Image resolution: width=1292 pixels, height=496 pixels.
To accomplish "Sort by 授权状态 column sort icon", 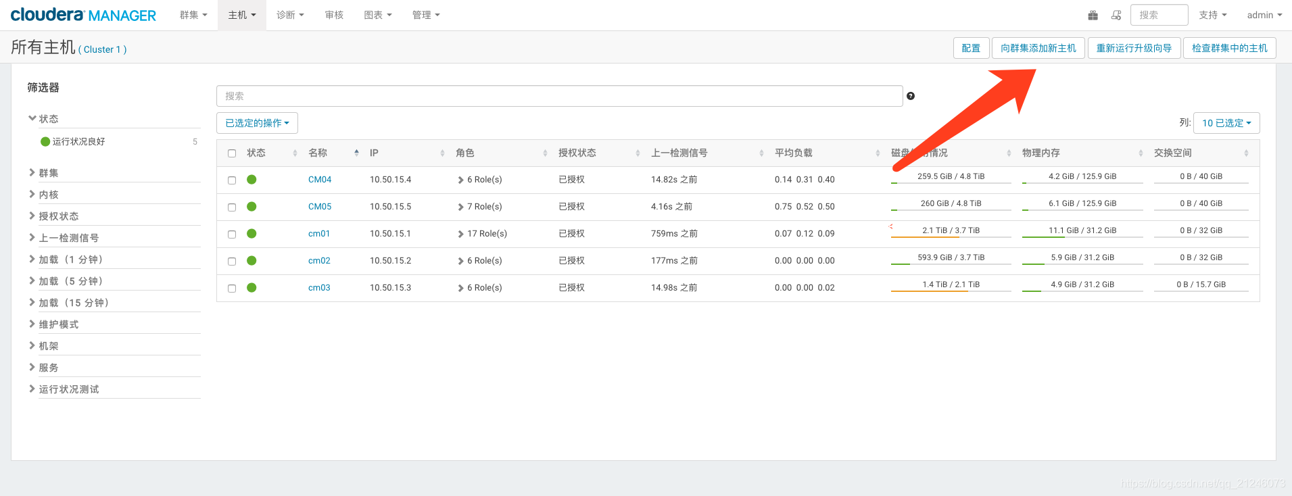I will [638, 153].
